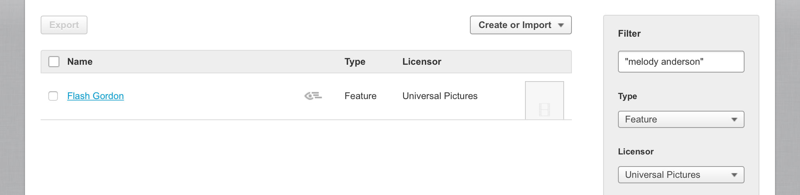Screen dimensions: 800x195
Task: Check the Flash Gordon row checkbox
Action: pos(53,96)
